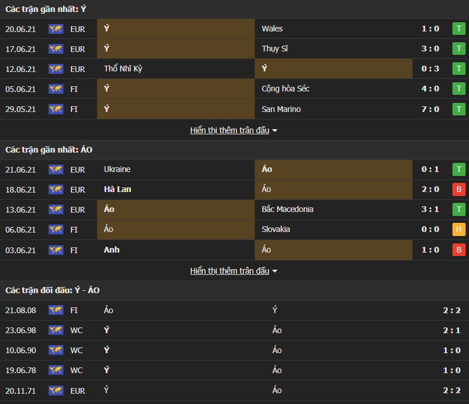Select the Cộng hòa Séc opponent name
The image size is (469, 404).
click(x=286, y=89)
